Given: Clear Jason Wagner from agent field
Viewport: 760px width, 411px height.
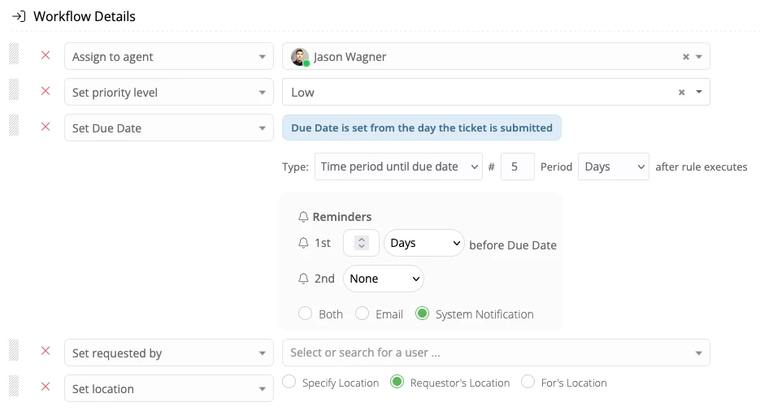Looking at the screenshot, I should tap(685, 57).
